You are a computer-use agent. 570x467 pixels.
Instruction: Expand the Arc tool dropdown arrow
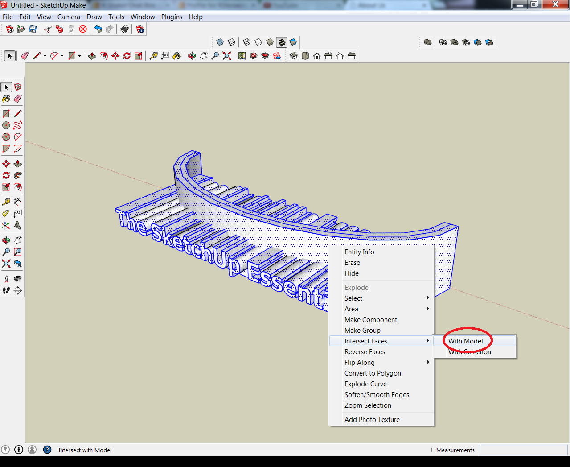[x=62, y=56]
